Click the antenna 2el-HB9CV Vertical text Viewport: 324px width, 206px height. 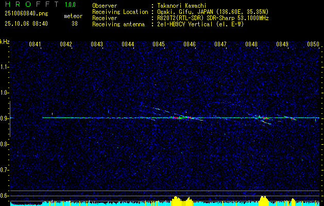pos(199,24)
